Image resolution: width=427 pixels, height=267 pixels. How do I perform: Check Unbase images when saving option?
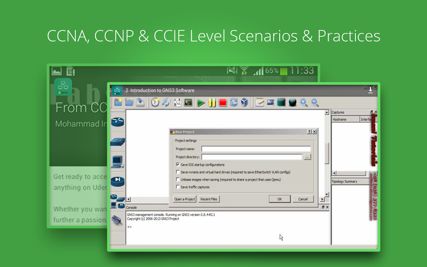(178, 179)
